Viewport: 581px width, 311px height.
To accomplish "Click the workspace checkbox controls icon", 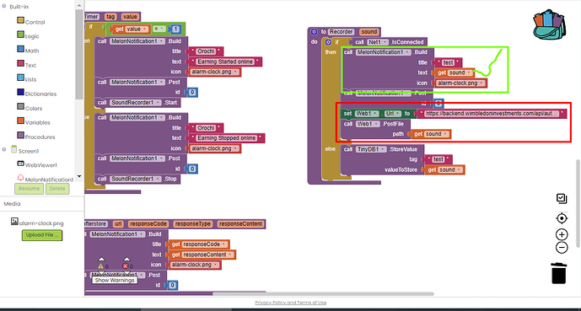I will 562,199.
